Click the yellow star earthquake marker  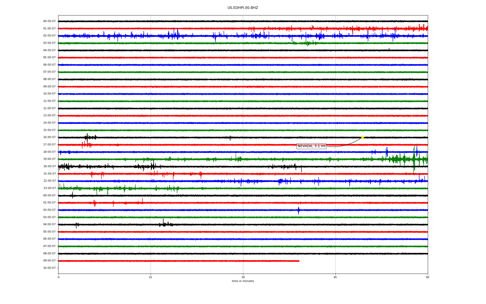(x=362, y=137)
